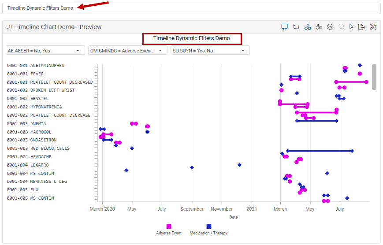The image size is (383, 245).
Task: Click the swap axes arrows icon
Action: (x=296, y=27)
